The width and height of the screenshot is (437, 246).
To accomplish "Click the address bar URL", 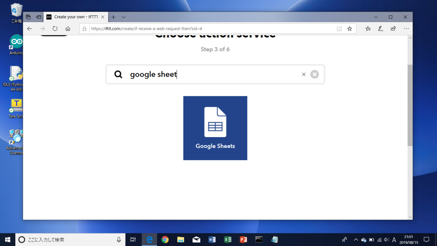I will [146, 28].
